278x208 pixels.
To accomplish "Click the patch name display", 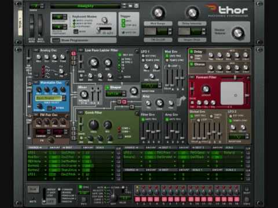I will pos(85,6).
